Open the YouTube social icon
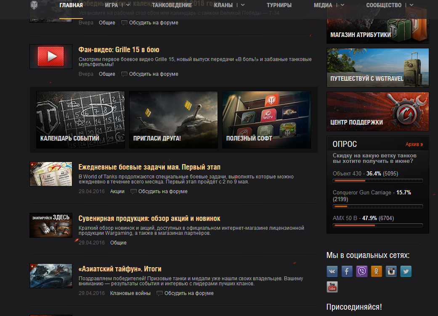The image size is (438, 316). point(332,287)
